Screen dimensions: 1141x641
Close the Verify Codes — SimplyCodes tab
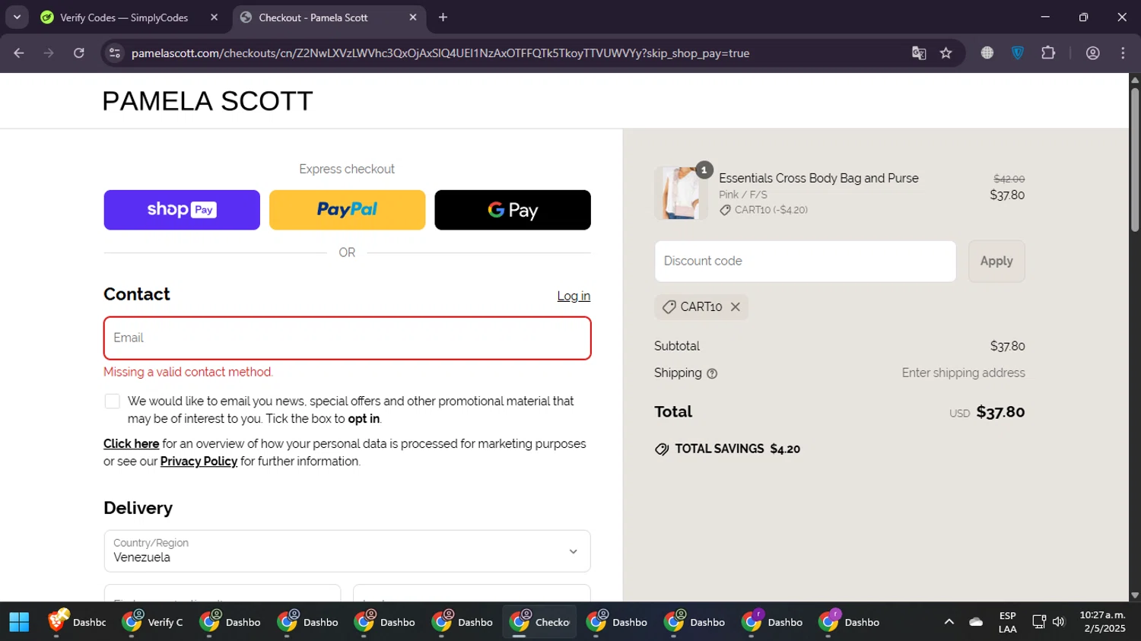215,17
